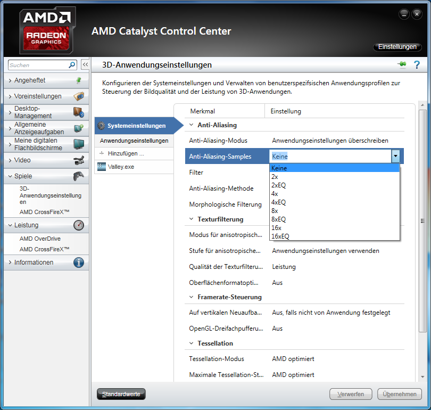The height and width of the screenshot is (410, 431).
Task: Click Stufe für anisotropische setting value
Action: [326, 251]
